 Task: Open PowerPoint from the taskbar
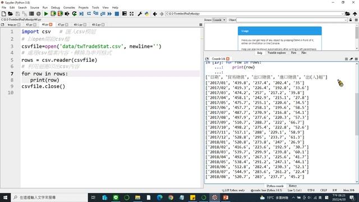tap(225, 198)
